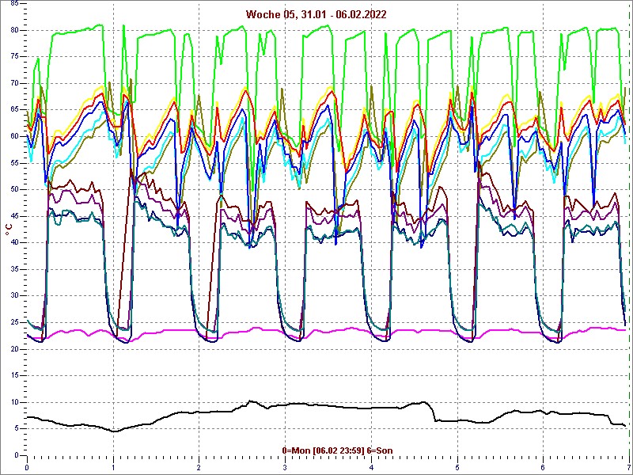Select the y-axis tick label "45"
633x475 pixels.
(x=14, y=216)
